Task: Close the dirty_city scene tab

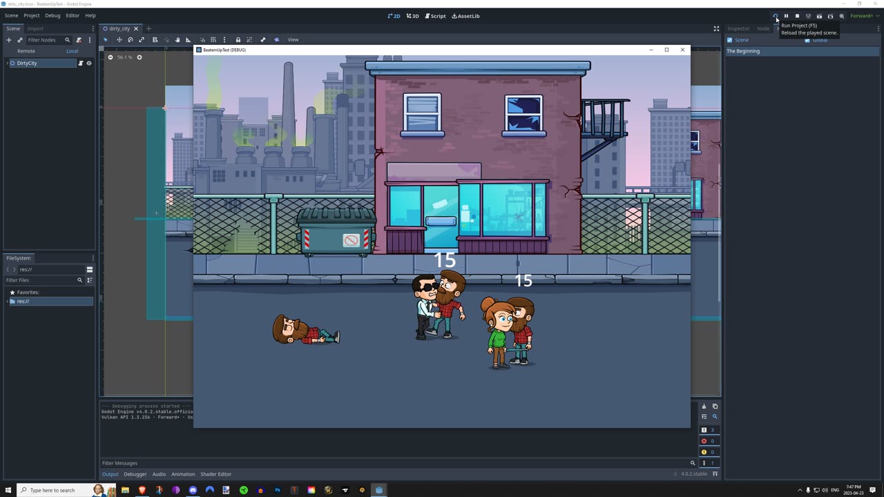Action: (x=136, y=28)
